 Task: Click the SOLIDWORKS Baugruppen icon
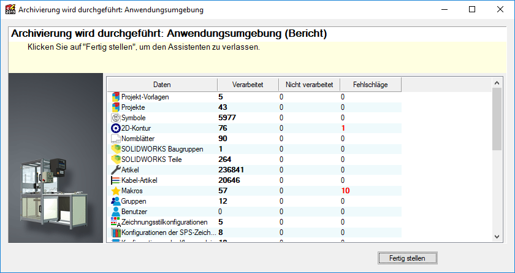click(115, 149)
